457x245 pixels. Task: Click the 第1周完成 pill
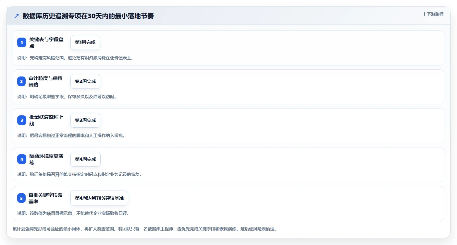click(85, 42)
